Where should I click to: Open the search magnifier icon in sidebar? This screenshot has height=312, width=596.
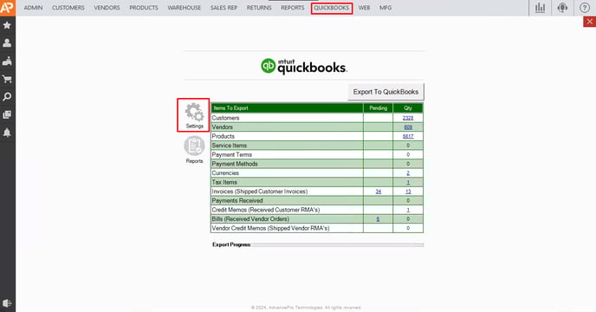tap(7, 97)
